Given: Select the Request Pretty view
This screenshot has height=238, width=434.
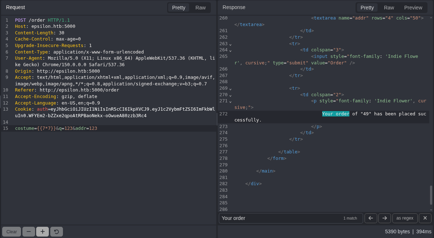Looking at the screenshot, I should pyautogui.click(x=179, y=8).
